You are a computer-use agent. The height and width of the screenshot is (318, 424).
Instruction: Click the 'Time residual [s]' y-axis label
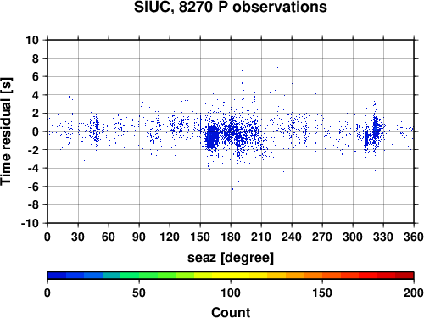tap(6, 131)
